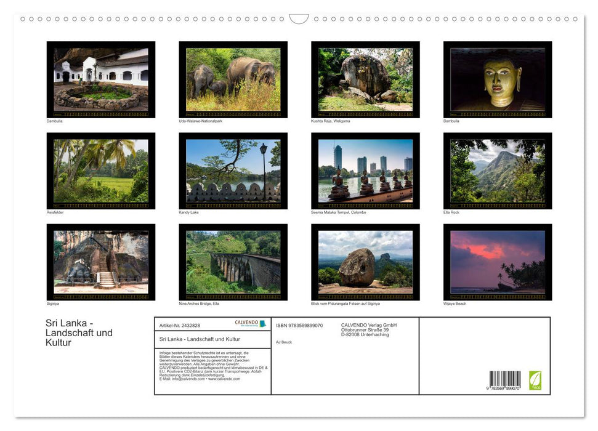
Task: Click the 'Uda-Walawe-Nationalpark' caption
Action: click(201, 121)
